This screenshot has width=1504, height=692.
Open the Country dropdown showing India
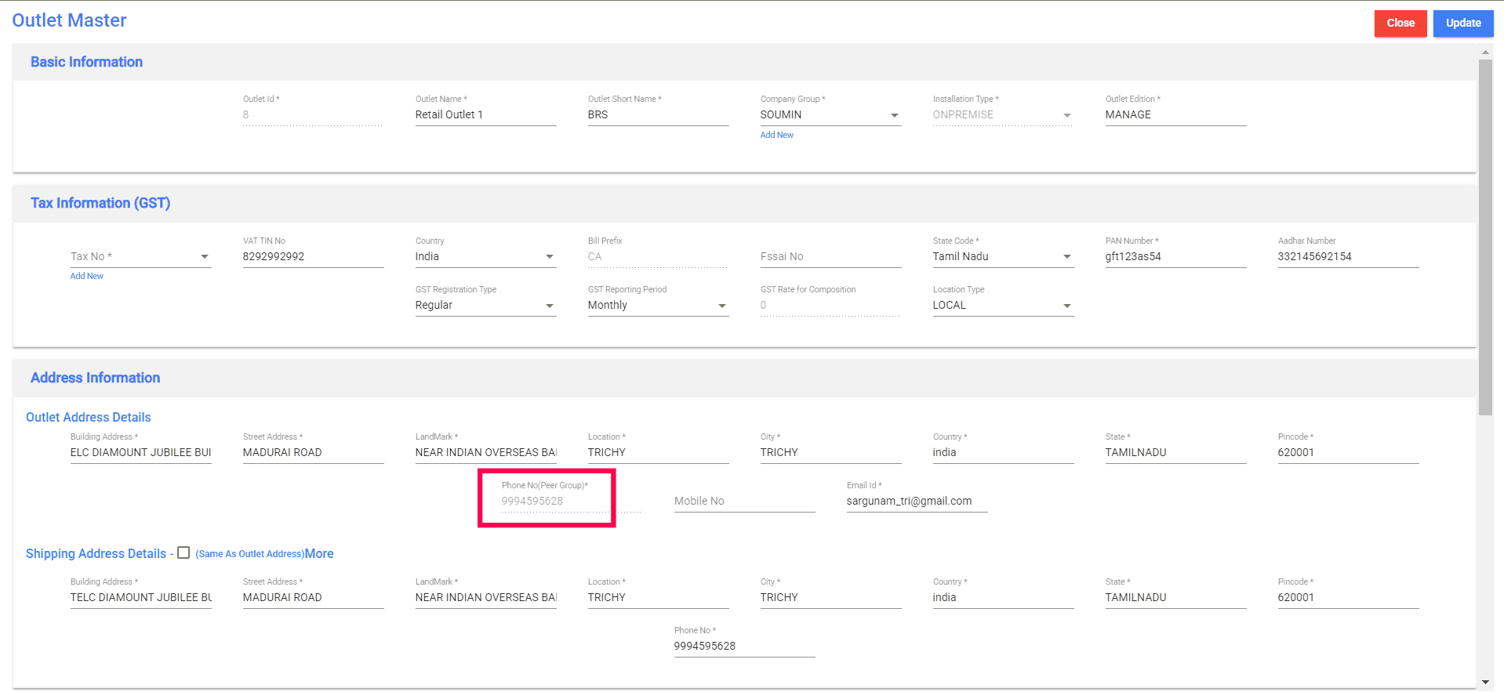(485, 257)
